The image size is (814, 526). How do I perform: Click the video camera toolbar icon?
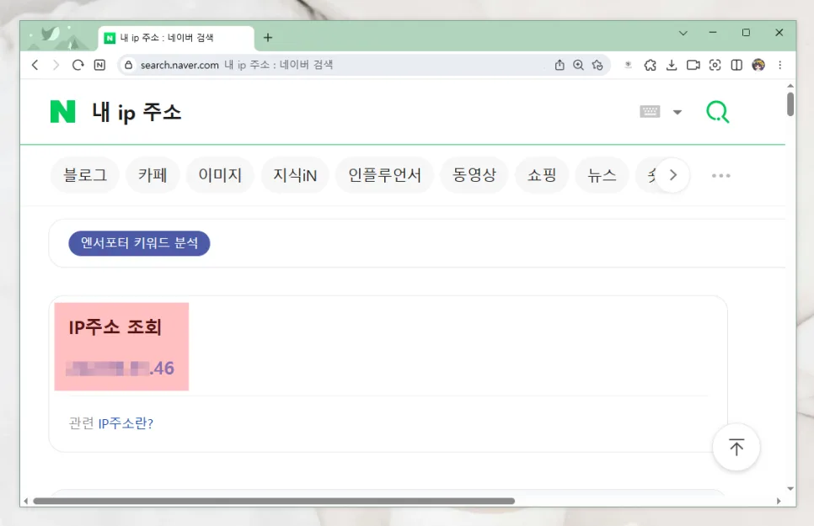tap(693, 65)
